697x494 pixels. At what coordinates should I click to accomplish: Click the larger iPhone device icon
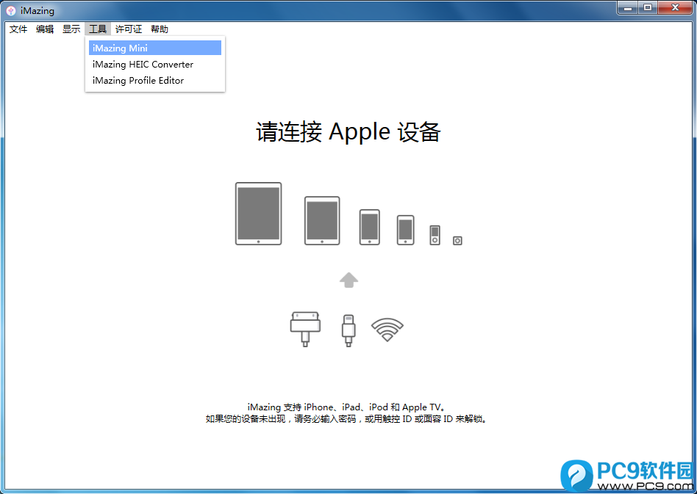point(369,228)
